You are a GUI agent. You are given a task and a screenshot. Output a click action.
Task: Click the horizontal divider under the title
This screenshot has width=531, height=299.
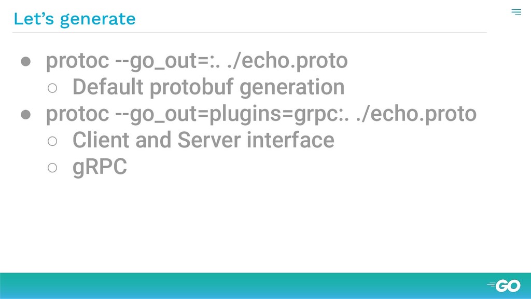(x=249, y=33)
